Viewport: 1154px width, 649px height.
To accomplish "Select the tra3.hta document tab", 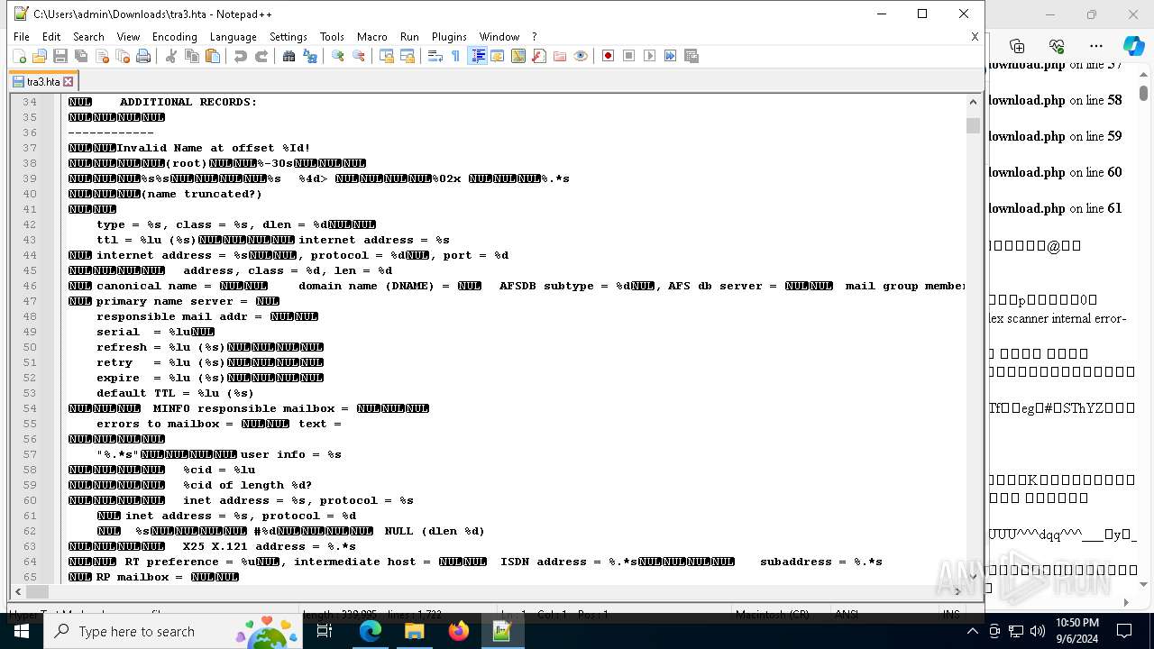I will [x=43, y=81].
